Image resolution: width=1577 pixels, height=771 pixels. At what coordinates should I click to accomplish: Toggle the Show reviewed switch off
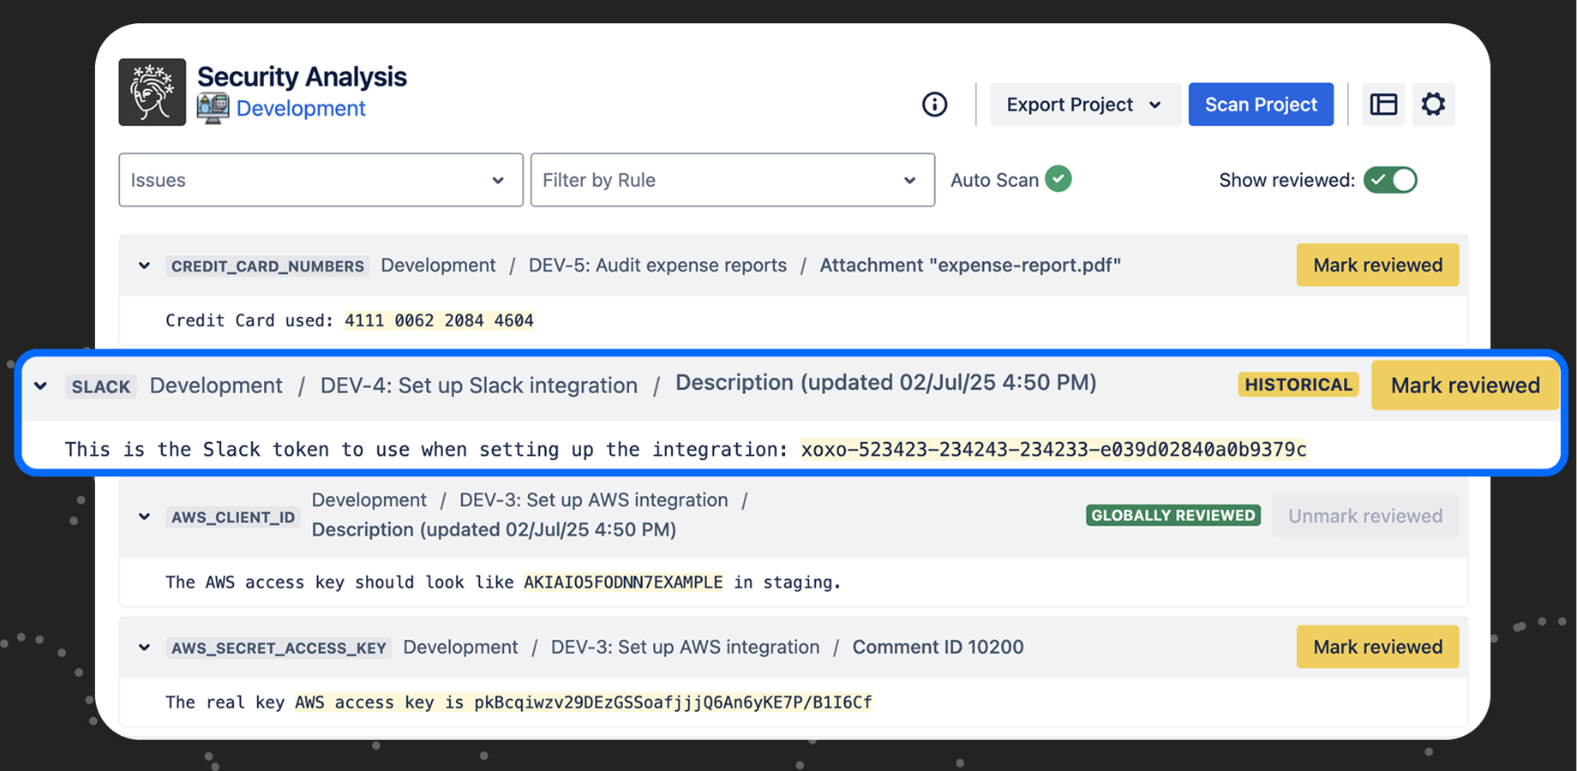[x=1390, y=180]
